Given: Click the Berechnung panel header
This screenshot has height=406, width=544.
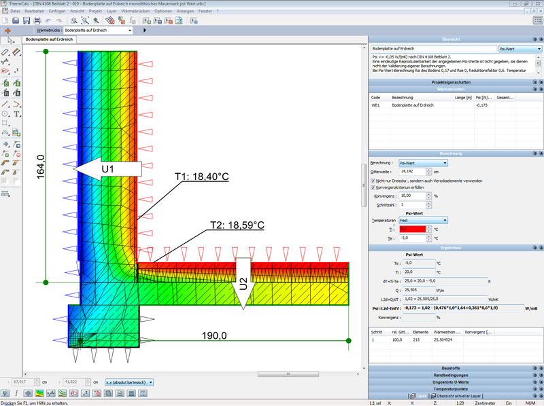Looking at the screenshot, I should pos(451,153).
